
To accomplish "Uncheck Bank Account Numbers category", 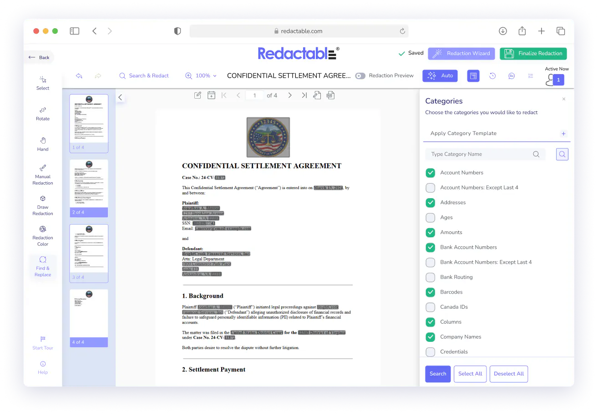I will click(430, 247).
